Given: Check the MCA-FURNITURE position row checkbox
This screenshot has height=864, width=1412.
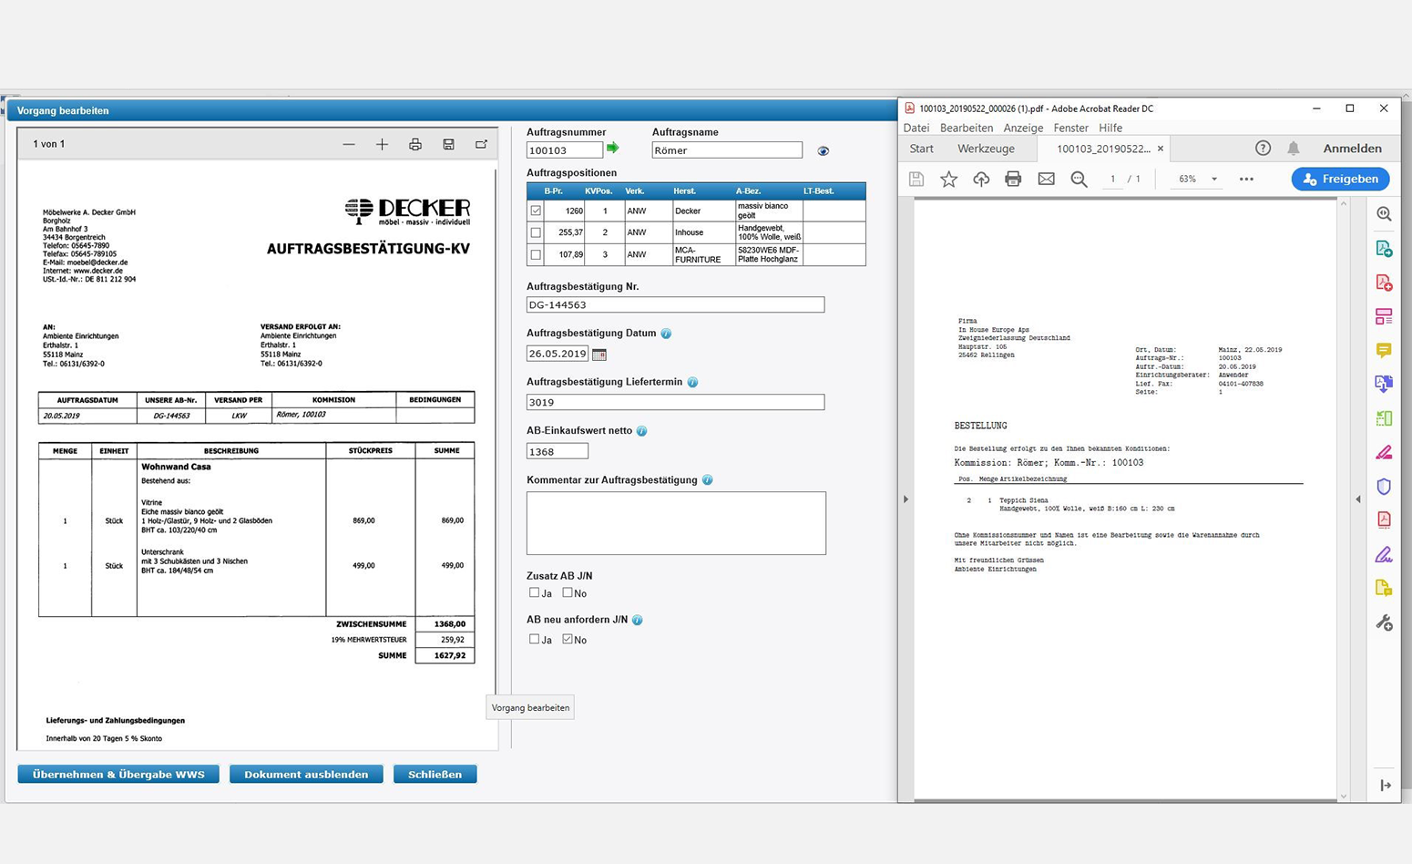Looking at the screenshot, I should coord(536,255).
